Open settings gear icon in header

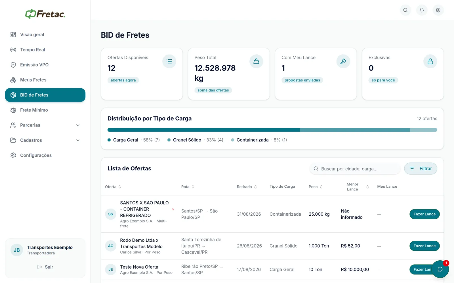coord(438,10)
